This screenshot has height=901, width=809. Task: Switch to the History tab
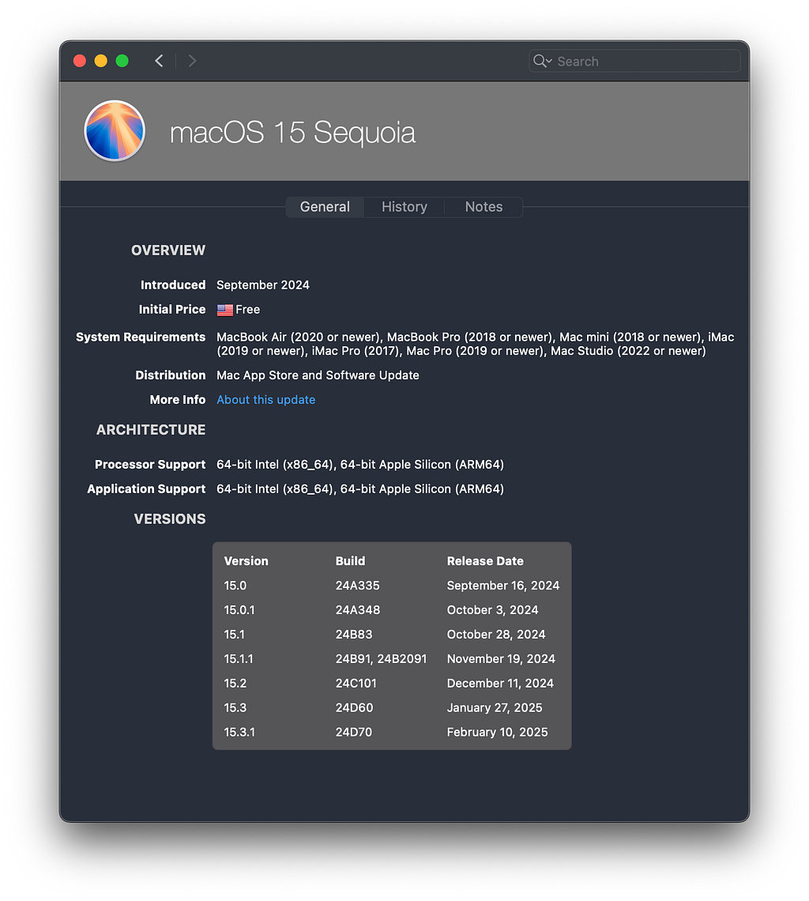pyautogui.click(x=404, y=207)
